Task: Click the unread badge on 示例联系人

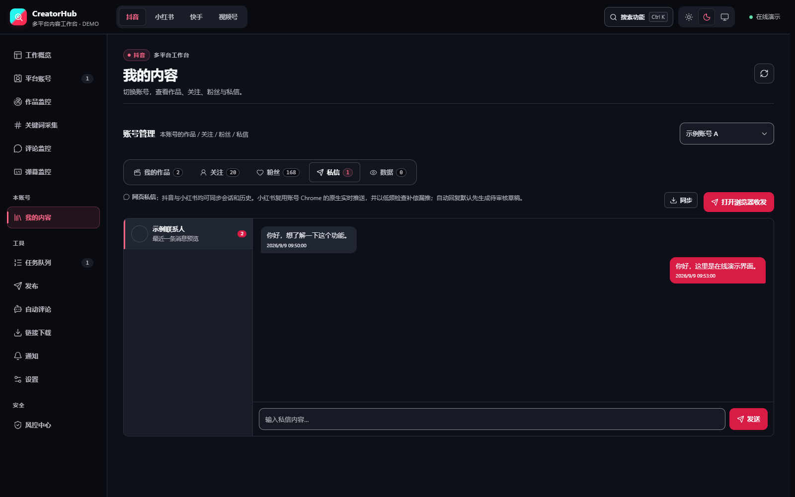Action: [x=242, y=234]
